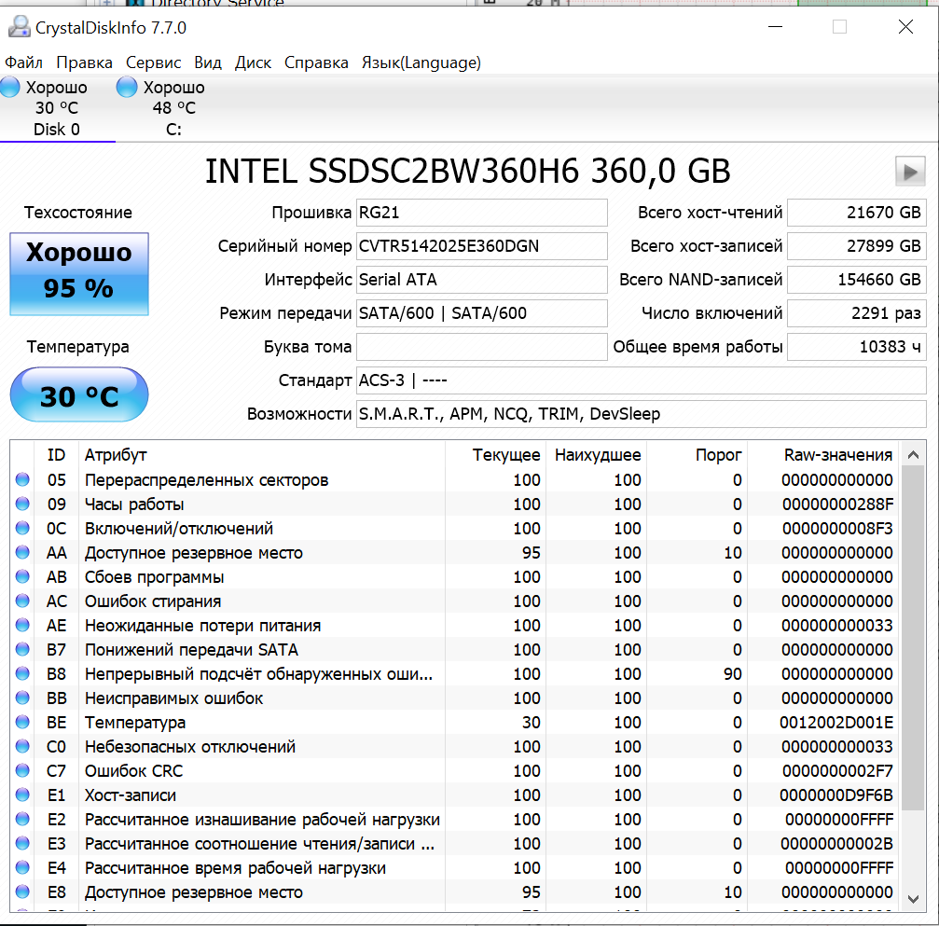Screen dimensions: 939x926
Task: Click the Стандарт field ACS-3
Action: pyautogui.click(x=642, y=380)
